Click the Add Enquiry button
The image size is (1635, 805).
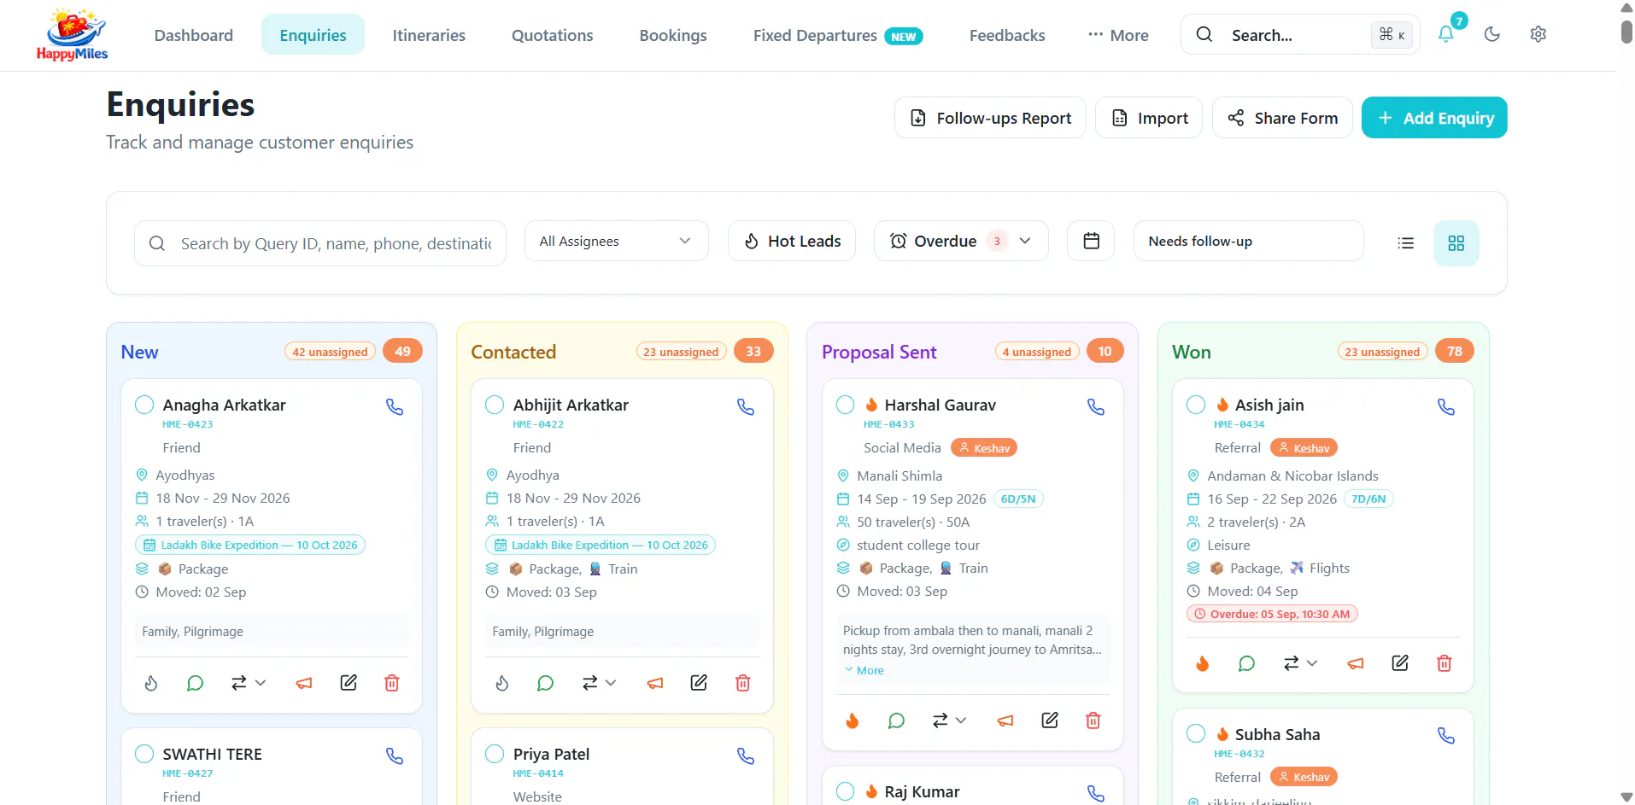coord(1434,118)
